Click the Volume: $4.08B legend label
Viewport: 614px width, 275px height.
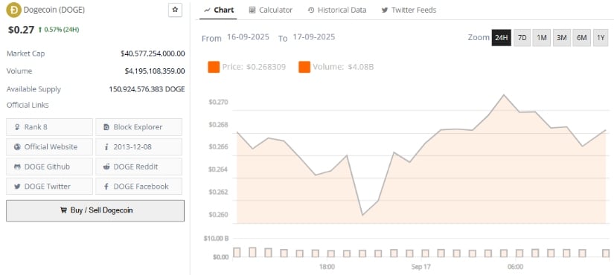pos(343,67)
